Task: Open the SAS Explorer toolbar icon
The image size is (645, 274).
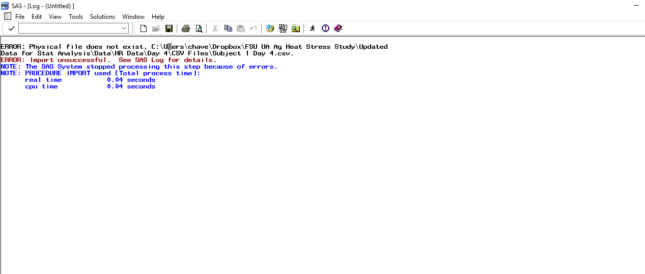Action: pos(283,28)
